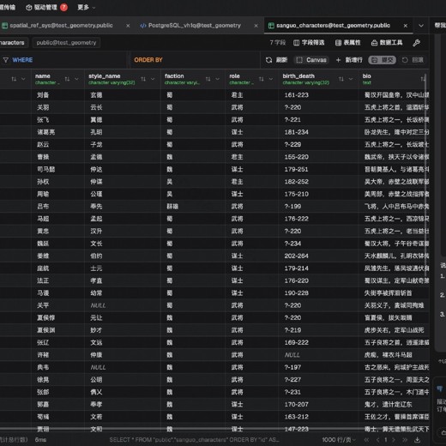Click the 提交 commit button
This screenshot has width=446, height=446.
click(382, 60)
